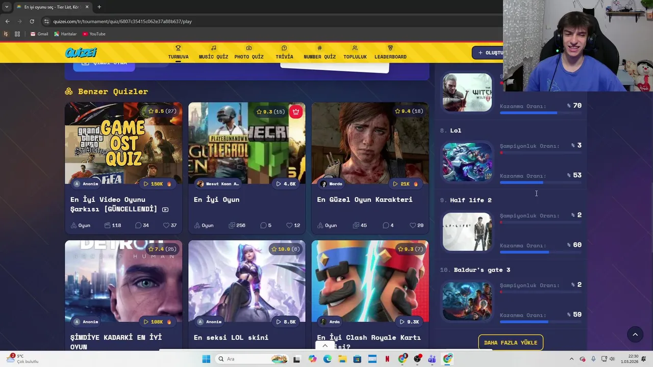Image resolution: width=653 pixels, height=367 pixels.
Task: Open the Game OST Quiz thumbnail
Action: click(123, 143)
